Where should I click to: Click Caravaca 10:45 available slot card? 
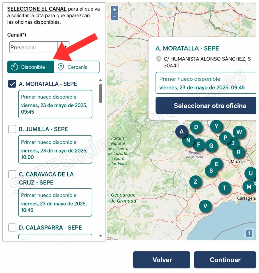click(x=55, y=202)
